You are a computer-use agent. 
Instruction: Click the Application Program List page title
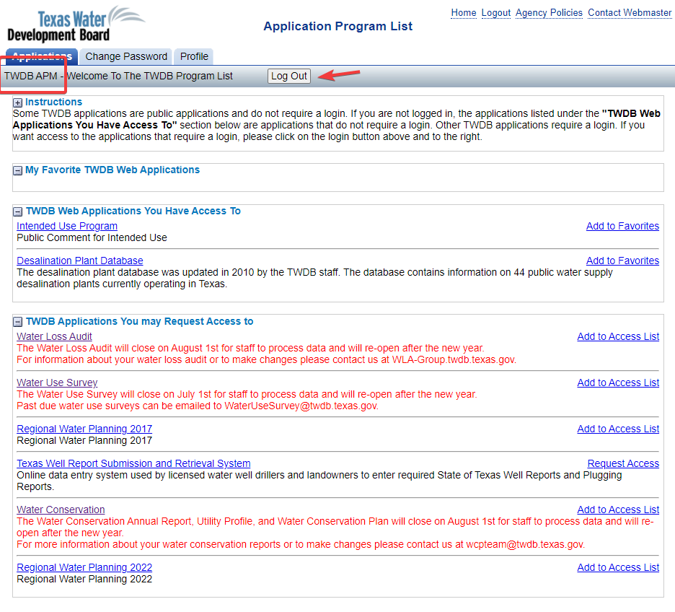click(338, 26)
